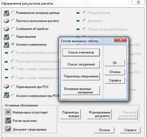147x138 pixels.
Task: Click the Условные обозначения group label
Action: click(x=21, y=105)
